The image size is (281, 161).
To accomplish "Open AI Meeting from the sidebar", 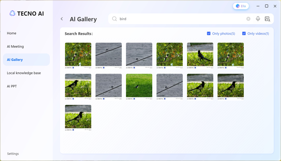I will coord(15,46).
